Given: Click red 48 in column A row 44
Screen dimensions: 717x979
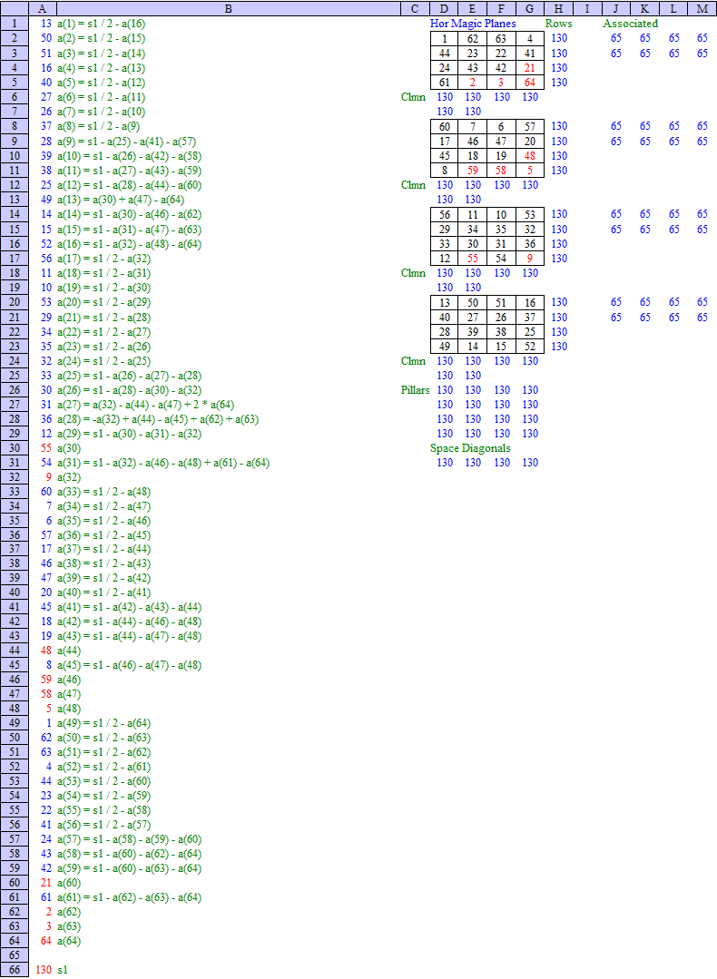Looking at the screenshot, I should tap(46, 651).
